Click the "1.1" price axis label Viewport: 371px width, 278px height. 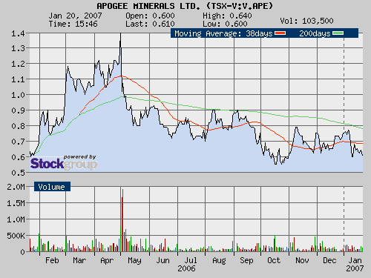tap(18, 79)
